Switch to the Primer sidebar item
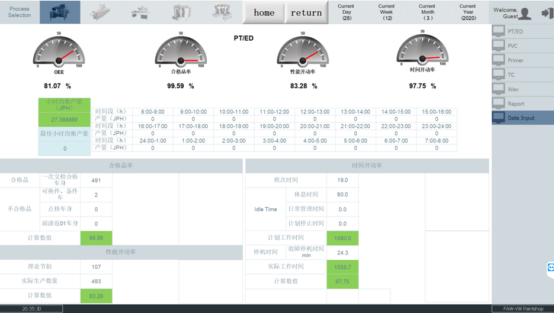Screen dimensions: 554x313 (522, 60)
